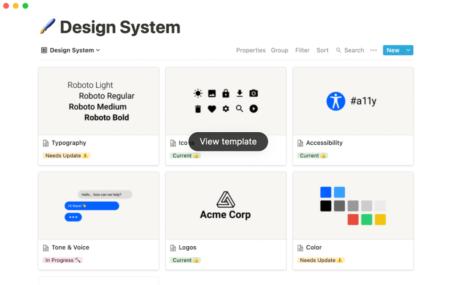The height and width of the screenshot is (285, 456).
Task: Click the page icon next to Tone & Voice
Action: [46, 248]
